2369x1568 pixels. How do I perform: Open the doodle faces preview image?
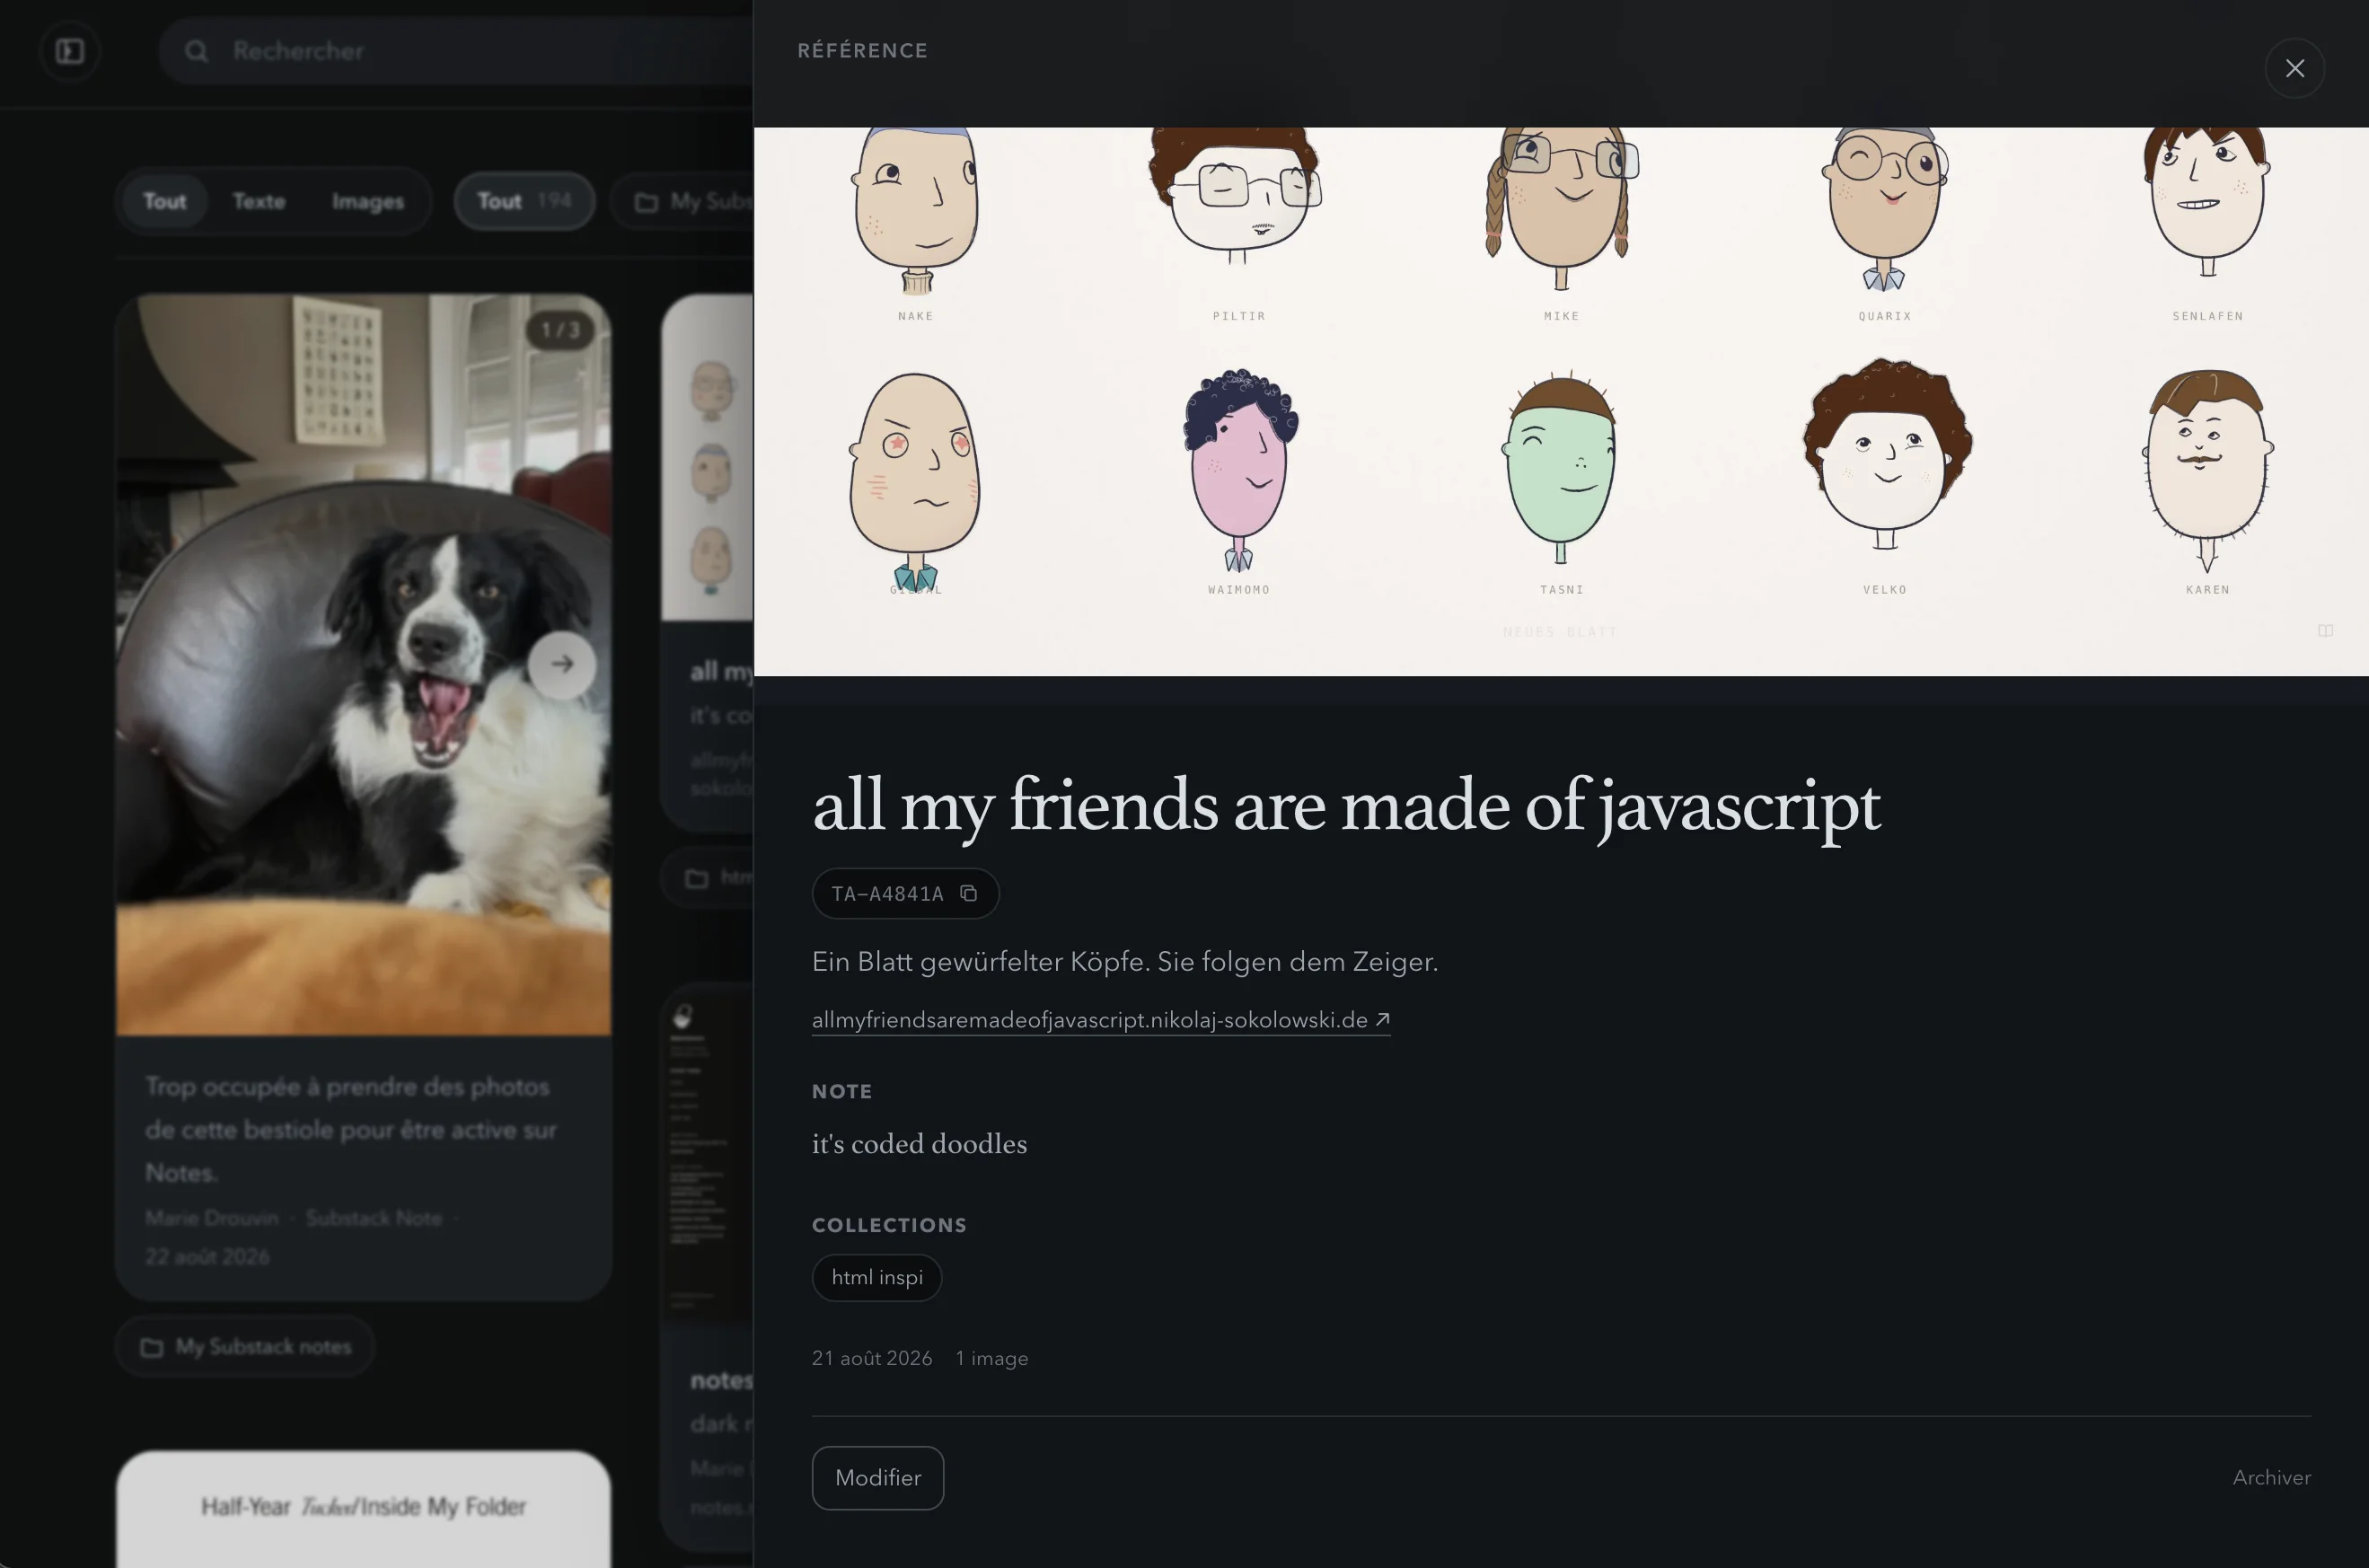click(x=1561, y=401)
